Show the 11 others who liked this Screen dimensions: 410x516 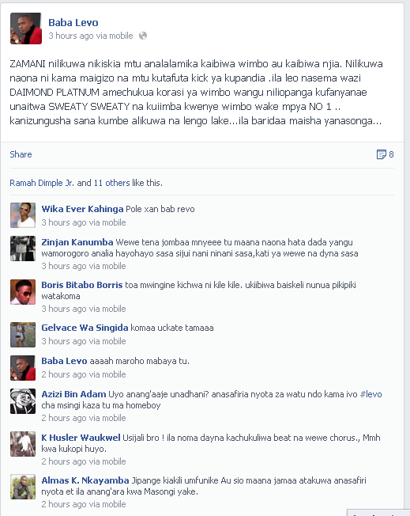pyautogui.click(x=111, y=183)
